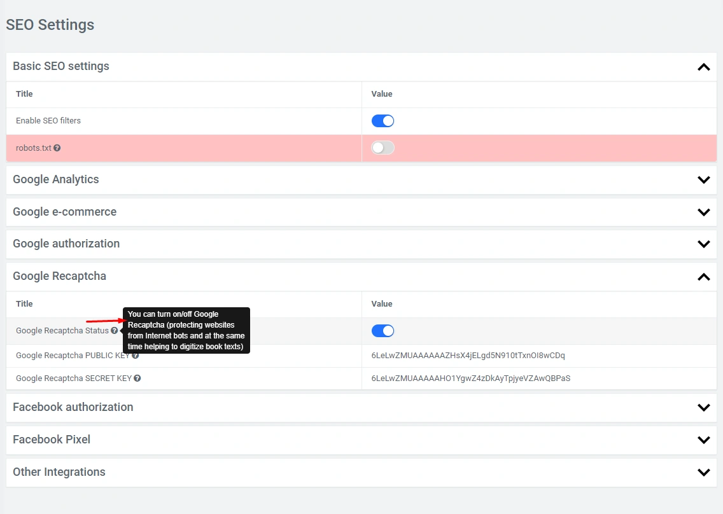Open the Google authorization section
723x514 pixels.
703,244
